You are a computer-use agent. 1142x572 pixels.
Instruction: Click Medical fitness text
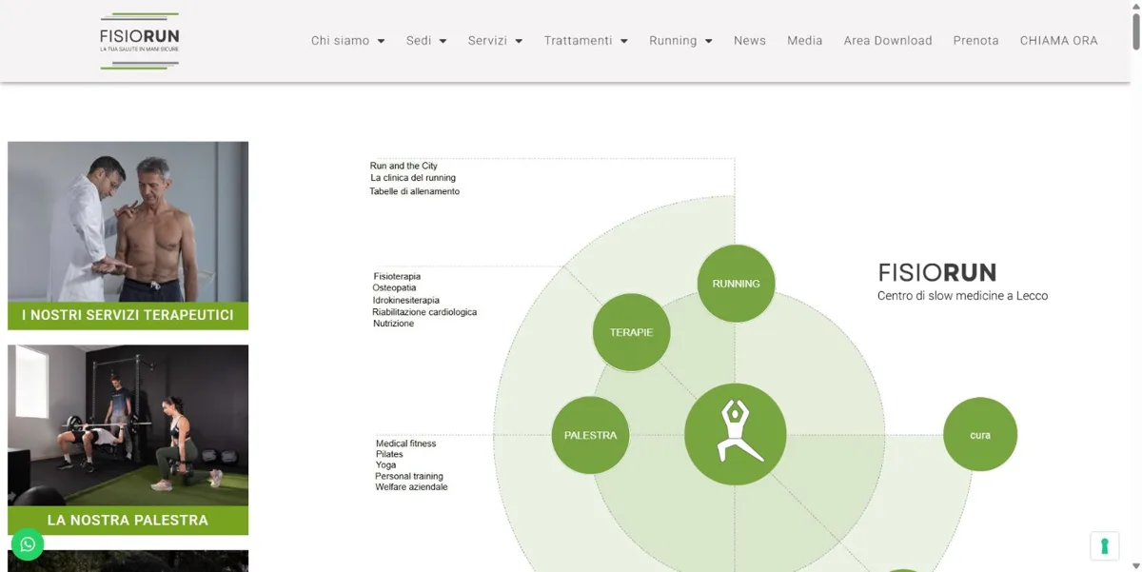point(405,444)
